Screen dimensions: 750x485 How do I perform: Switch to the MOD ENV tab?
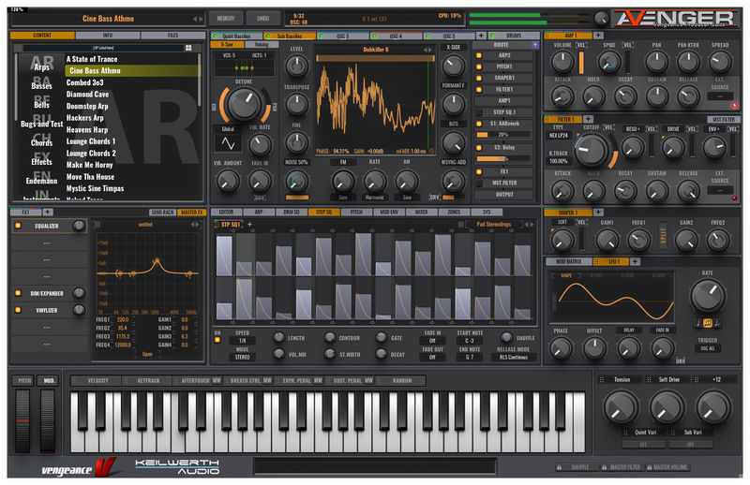[x=389, y=213]
